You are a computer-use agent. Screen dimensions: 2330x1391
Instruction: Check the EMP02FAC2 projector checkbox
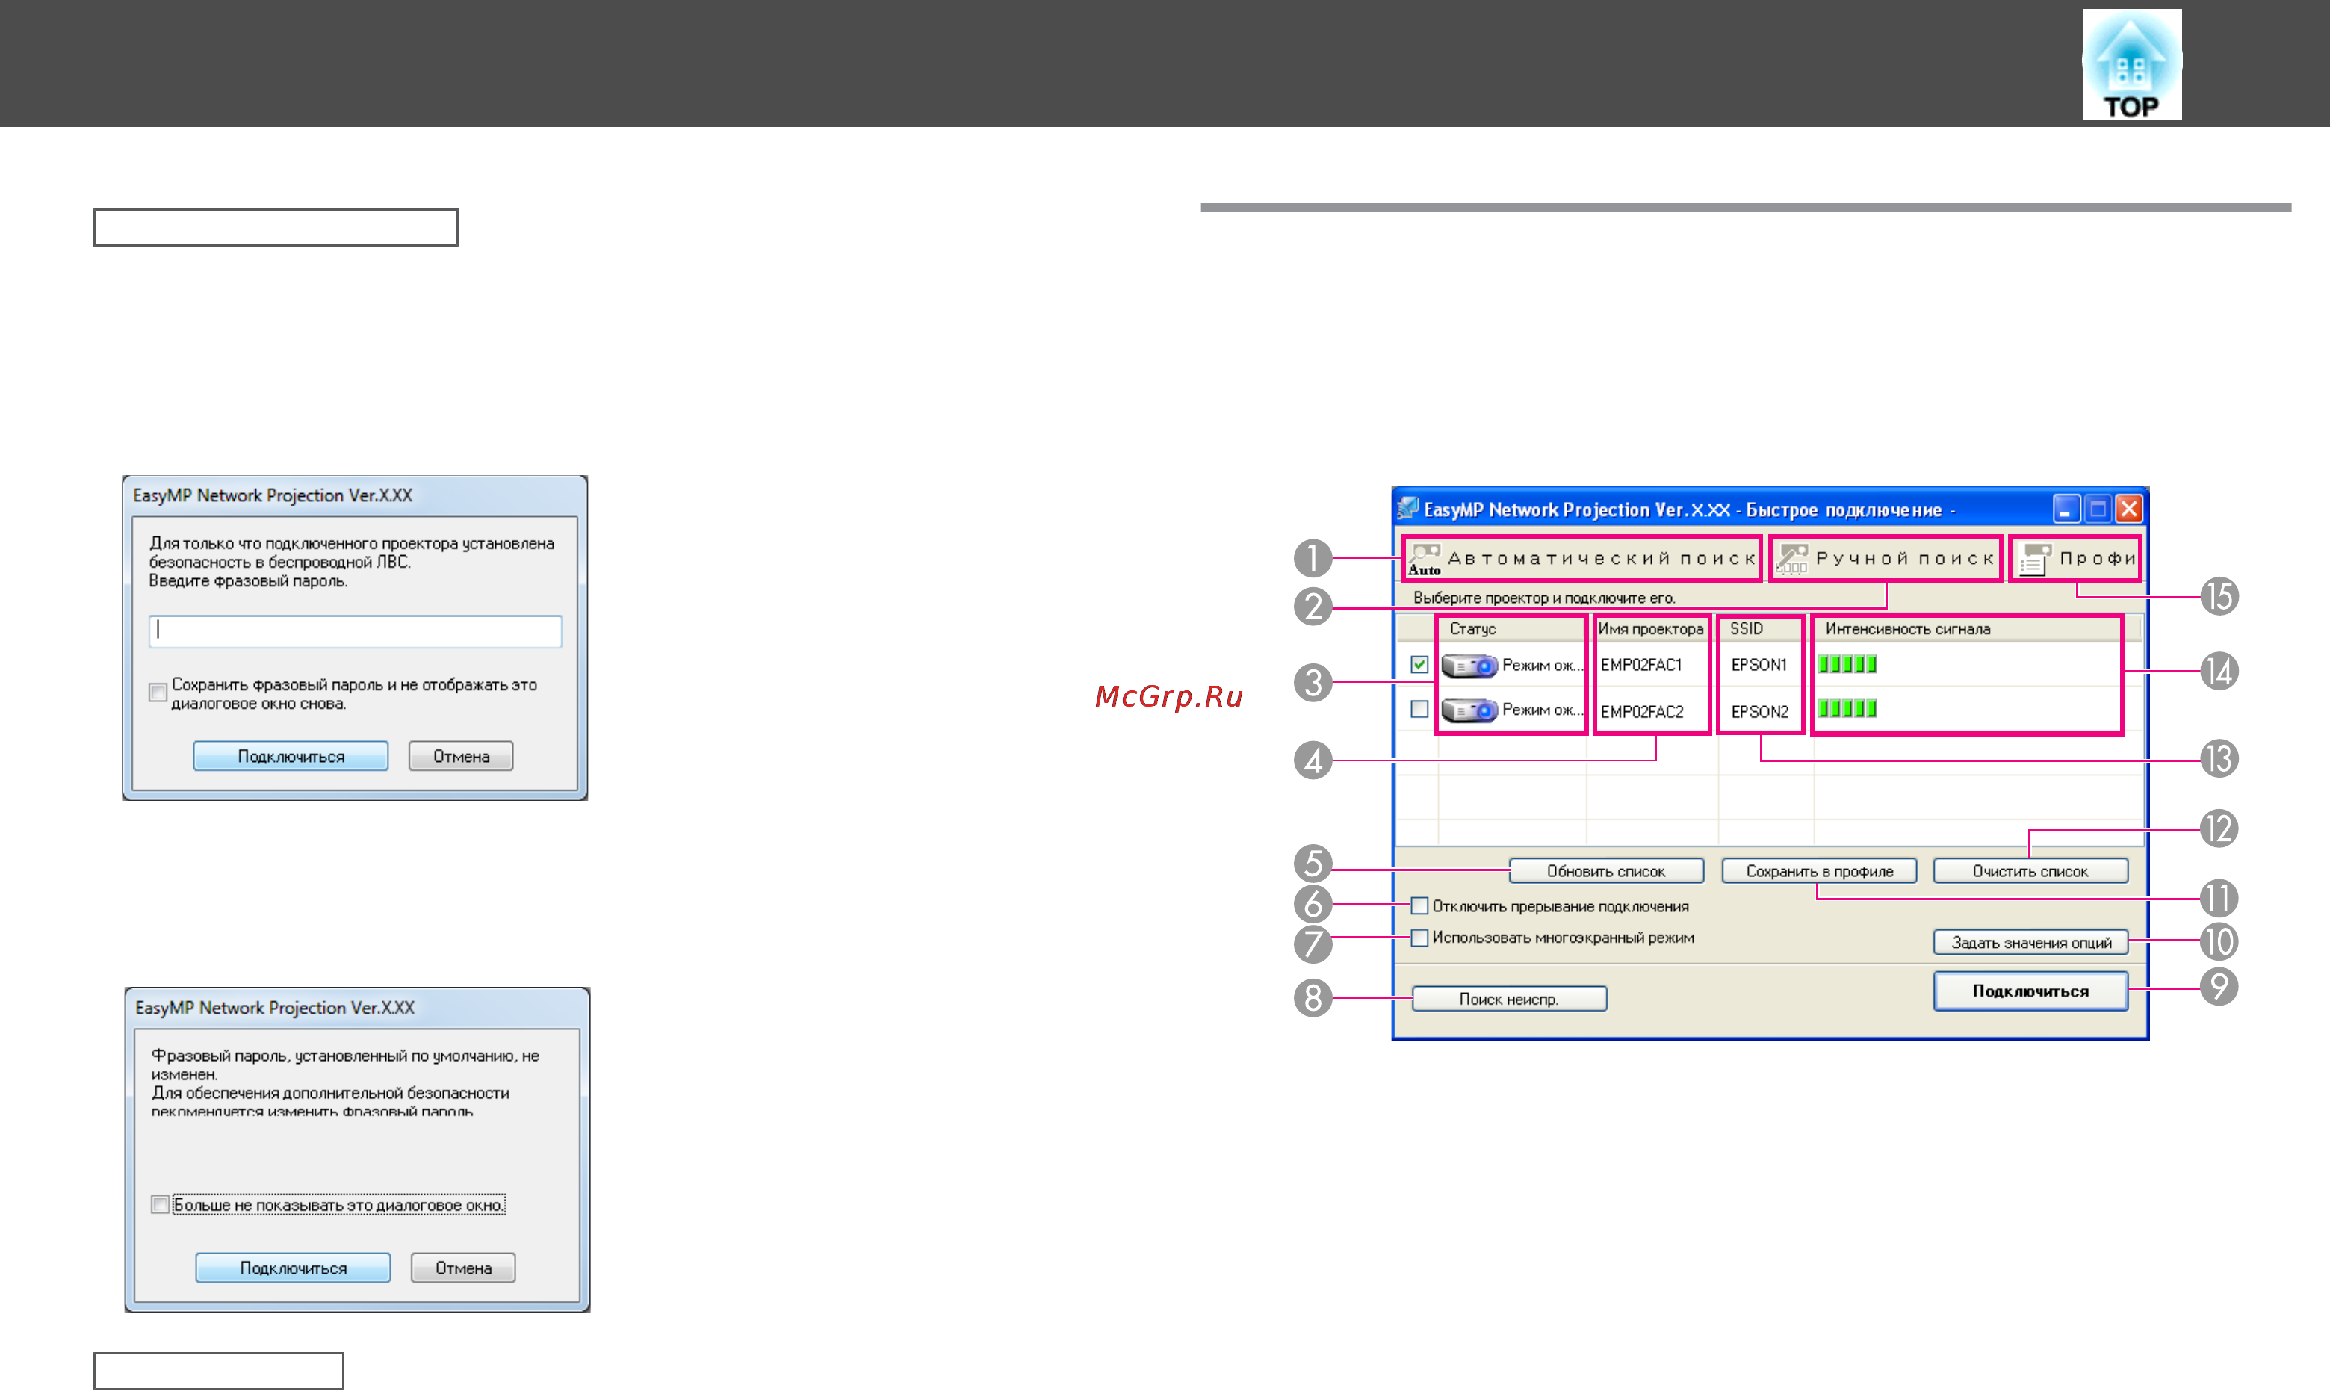pyautogui.click(x=1419, y=710)
